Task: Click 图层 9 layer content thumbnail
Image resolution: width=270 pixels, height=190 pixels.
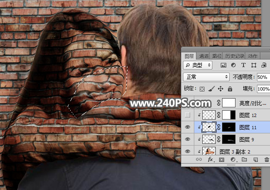Action: click(209, 139)
